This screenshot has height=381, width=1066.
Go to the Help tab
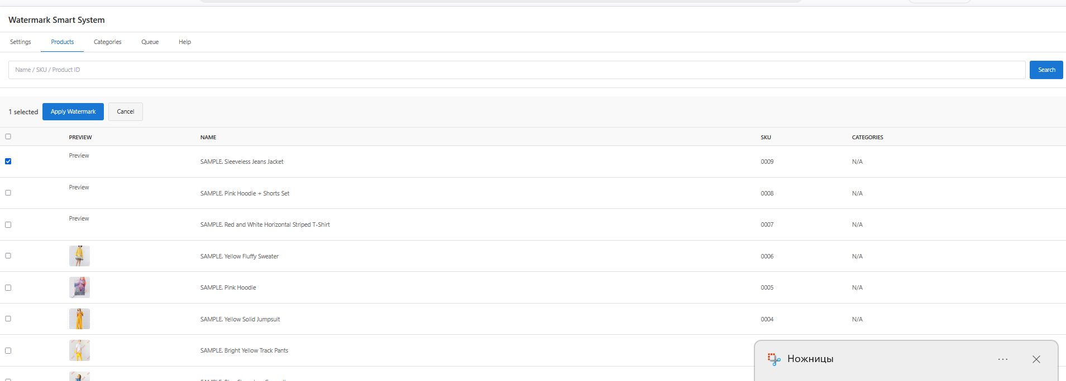point(185,42)
